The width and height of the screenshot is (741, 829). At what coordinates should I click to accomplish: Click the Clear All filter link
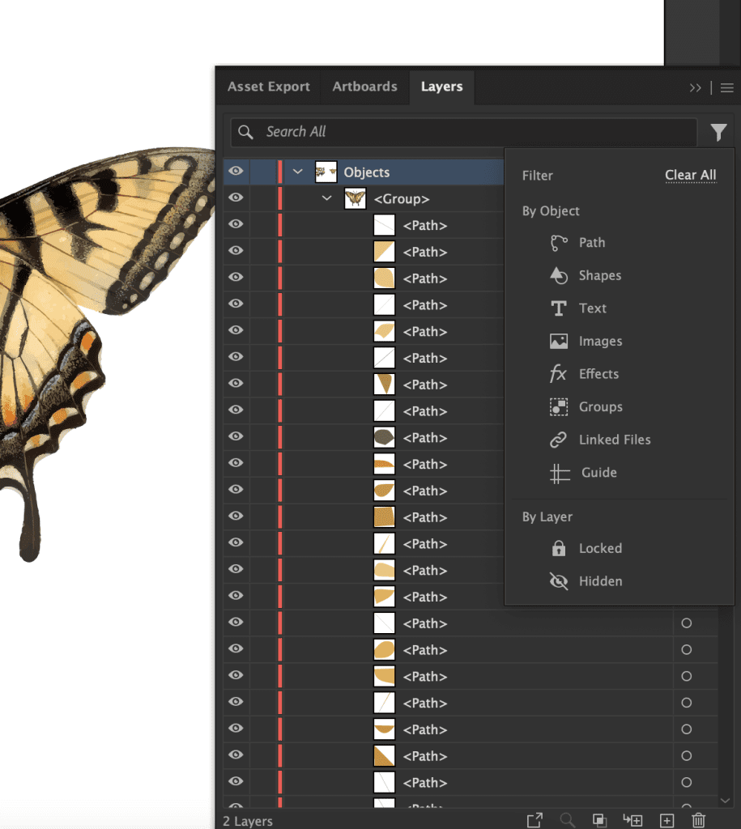(690, 175)
